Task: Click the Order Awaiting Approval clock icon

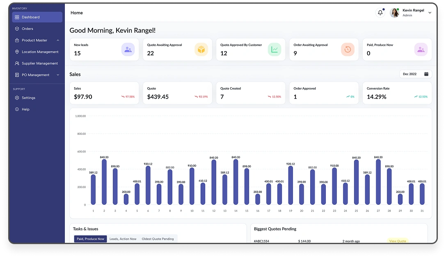Action: 348,50
